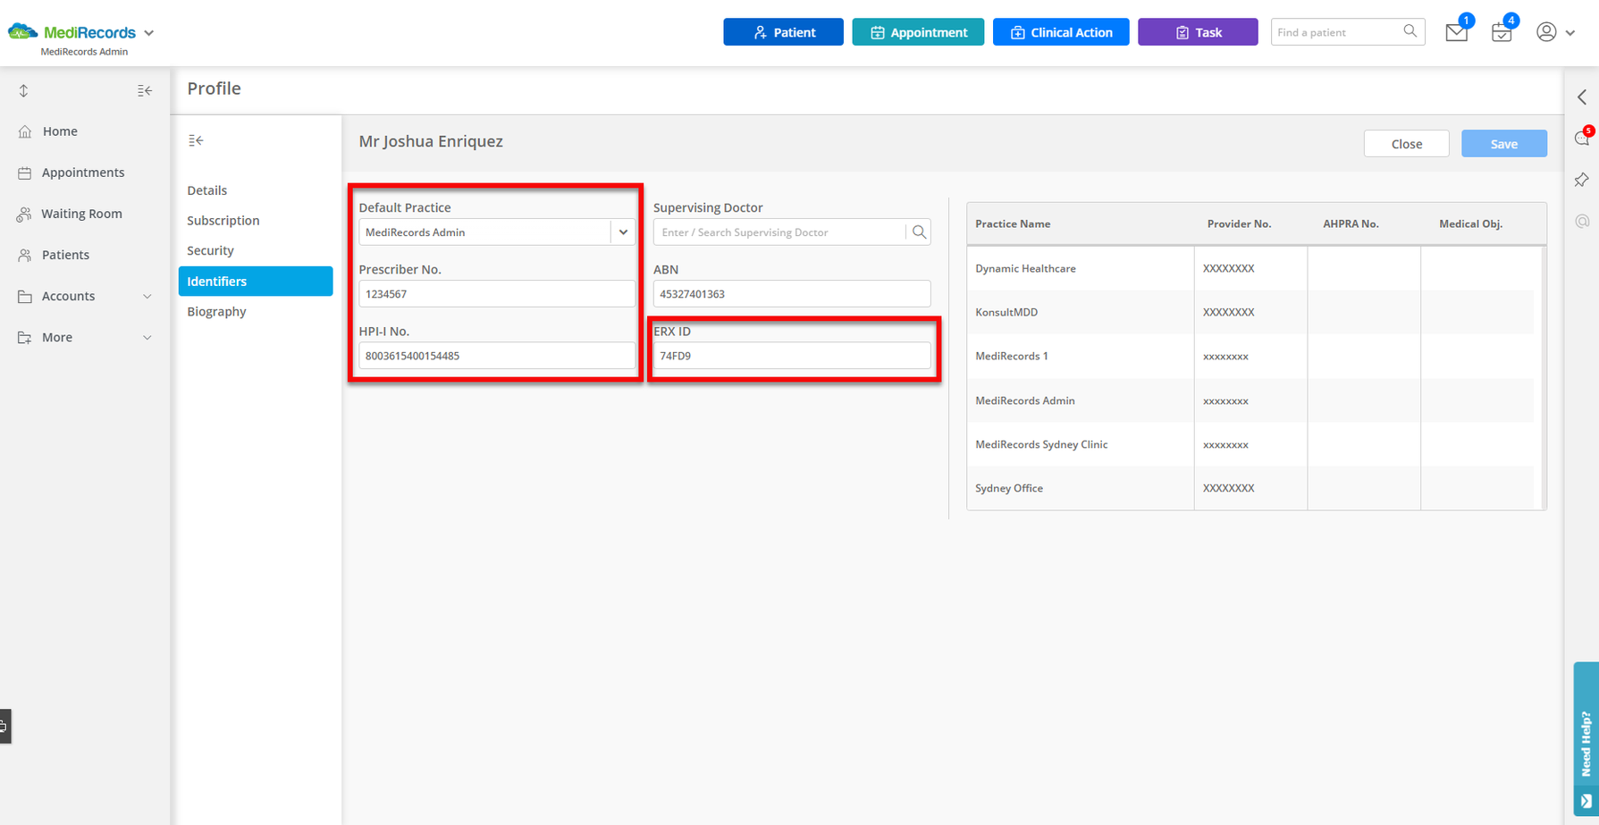Expand the Accounts sidebar menu

[85, 296]
